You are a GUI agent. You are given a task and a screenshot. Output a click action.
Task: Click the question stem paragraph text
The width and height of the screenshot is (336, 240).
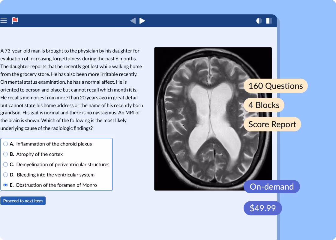[x=72, y=89]
